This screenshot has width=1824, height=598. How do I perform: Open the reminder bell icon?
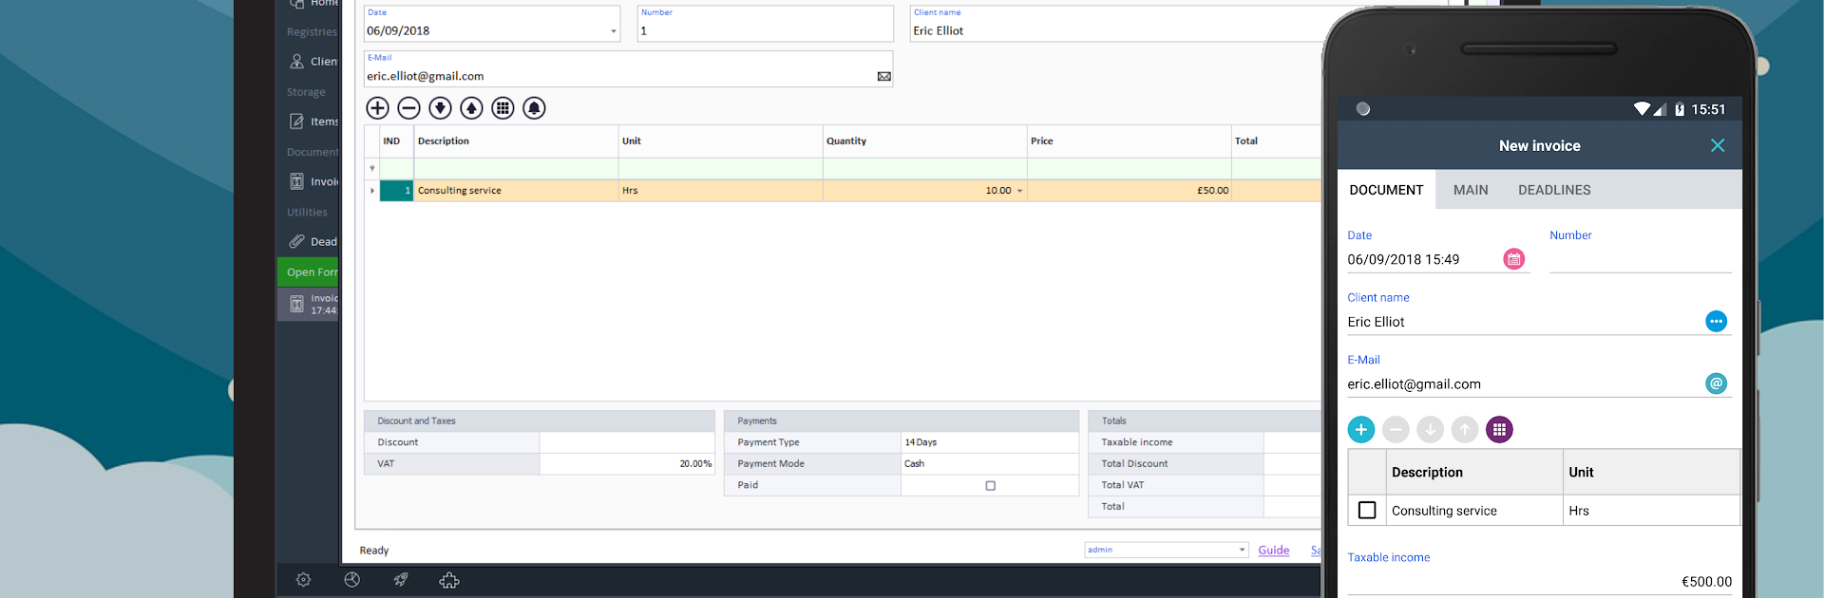click(x=534, y=108)
